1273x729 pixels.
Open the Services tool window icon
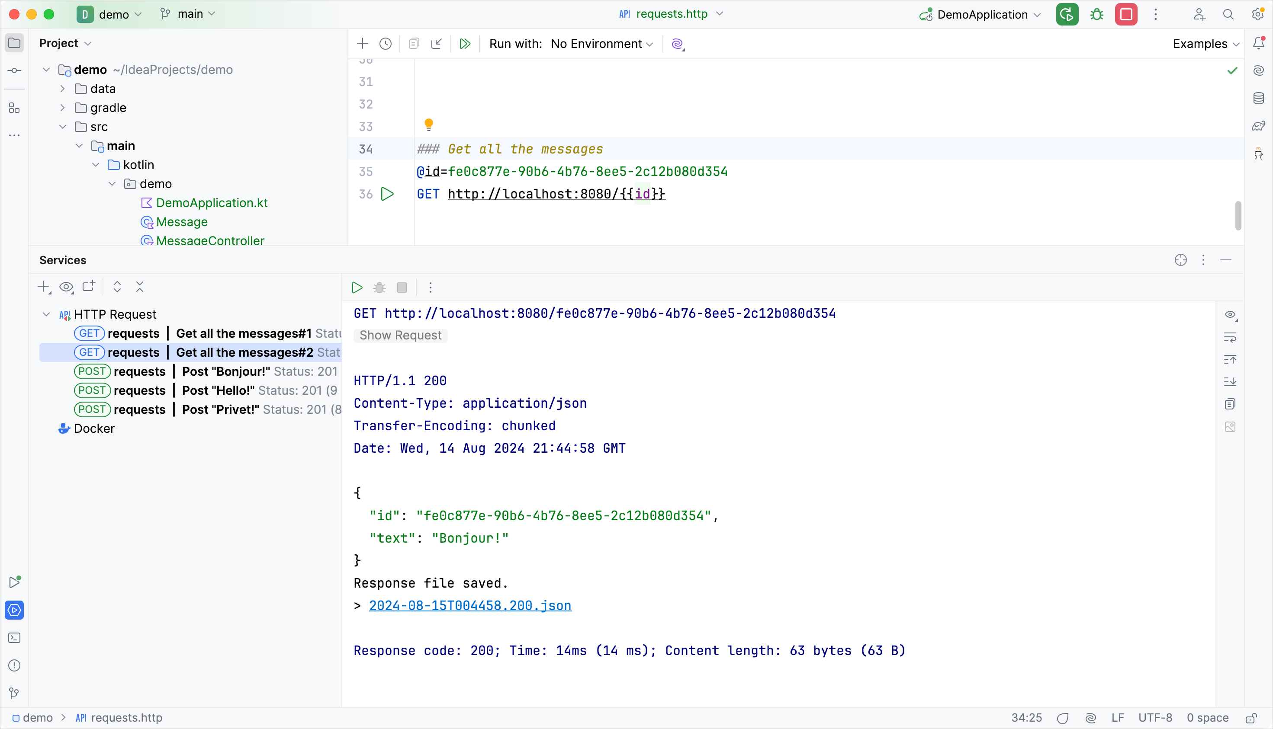click(x=14, y=610)
